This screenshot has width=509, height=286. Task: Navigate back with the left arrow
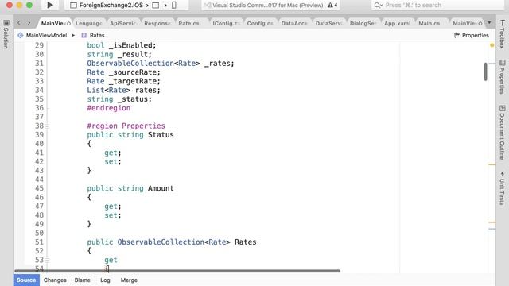coord(19,23)
